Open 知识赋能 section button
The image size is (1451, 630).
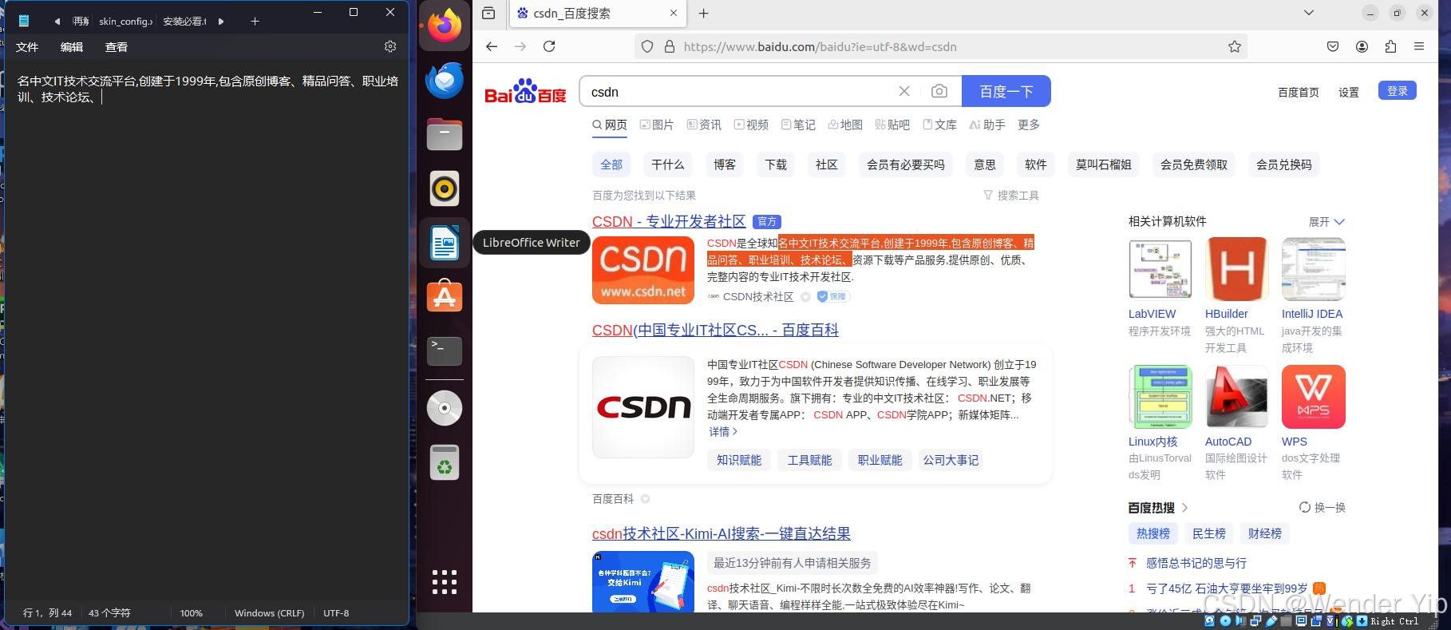coord(739,460)
